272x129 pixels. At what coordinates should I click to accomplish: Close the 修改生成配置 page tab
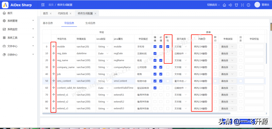click(95, 14)
